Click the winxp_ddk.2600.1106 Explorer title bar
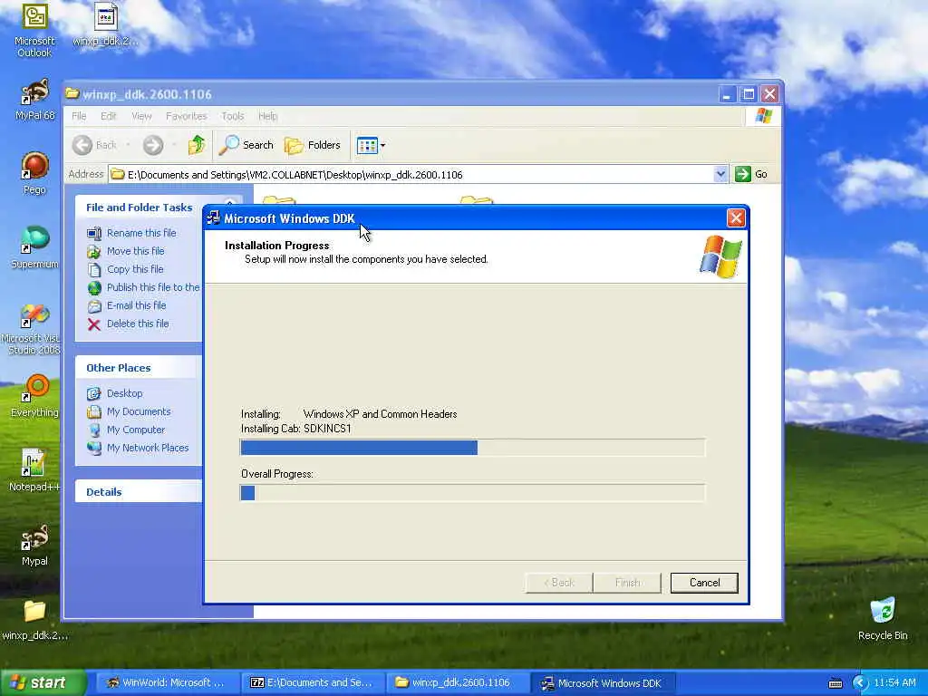This screenshot has width=928, height=696. pos(391,94)
